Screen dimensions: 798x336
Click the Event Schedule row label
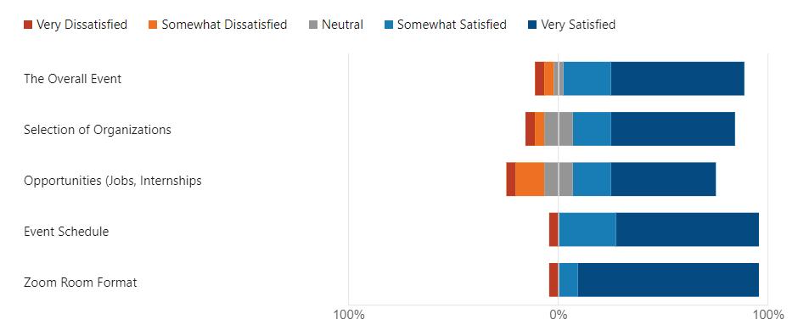click(66, 232)
